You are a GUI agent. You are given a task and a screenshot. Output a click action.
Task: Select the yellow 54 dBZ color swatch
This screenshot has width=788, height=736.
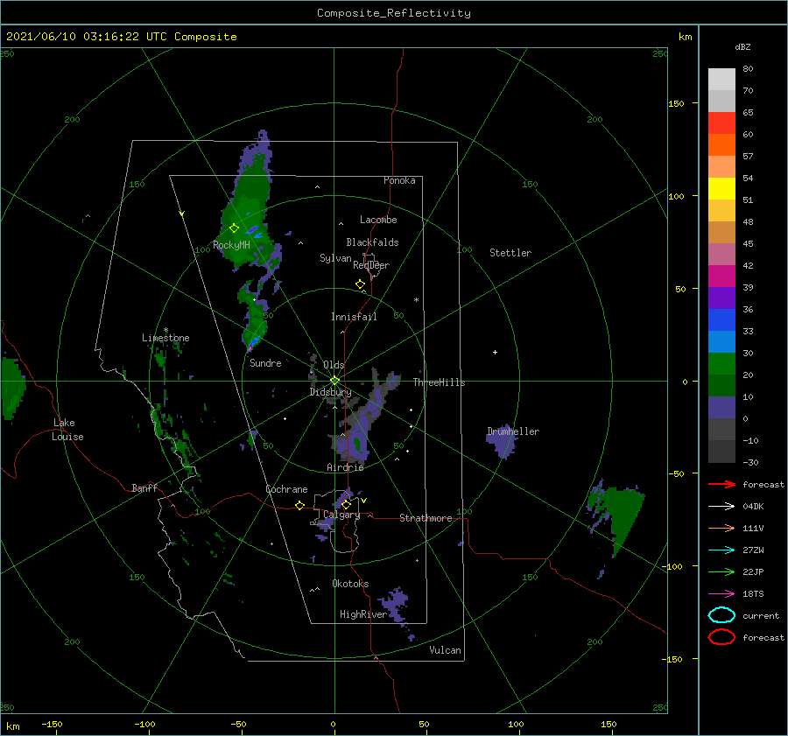click(721, 188)
